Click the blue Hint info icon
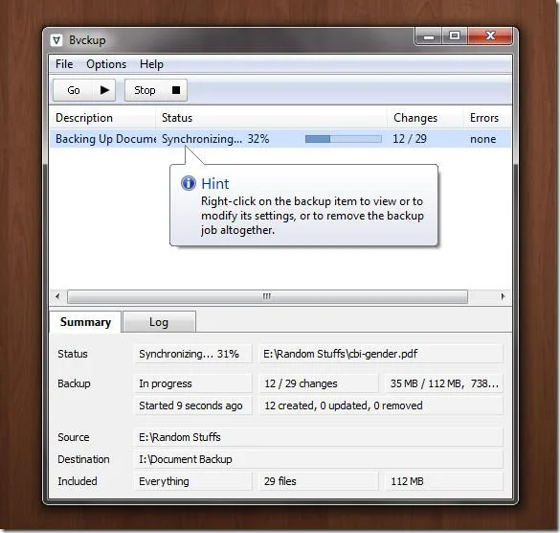Screen dimensions: 560x533 [x=189, y=183]
